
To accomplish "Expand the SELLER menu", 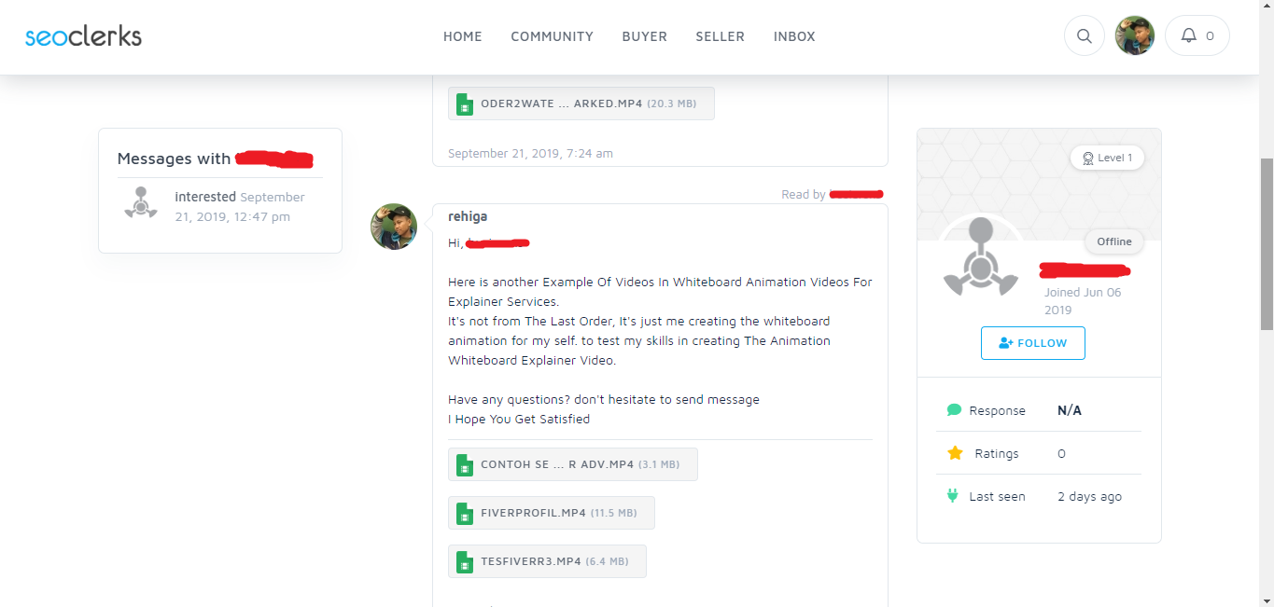I will 720,36.
